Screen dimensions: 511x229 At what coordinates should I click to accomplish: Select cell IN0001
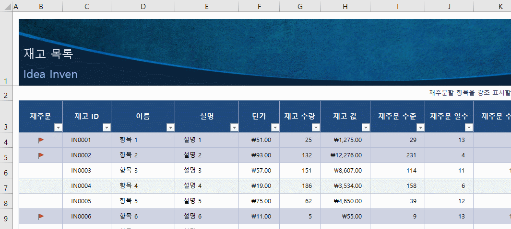[87, 140]
